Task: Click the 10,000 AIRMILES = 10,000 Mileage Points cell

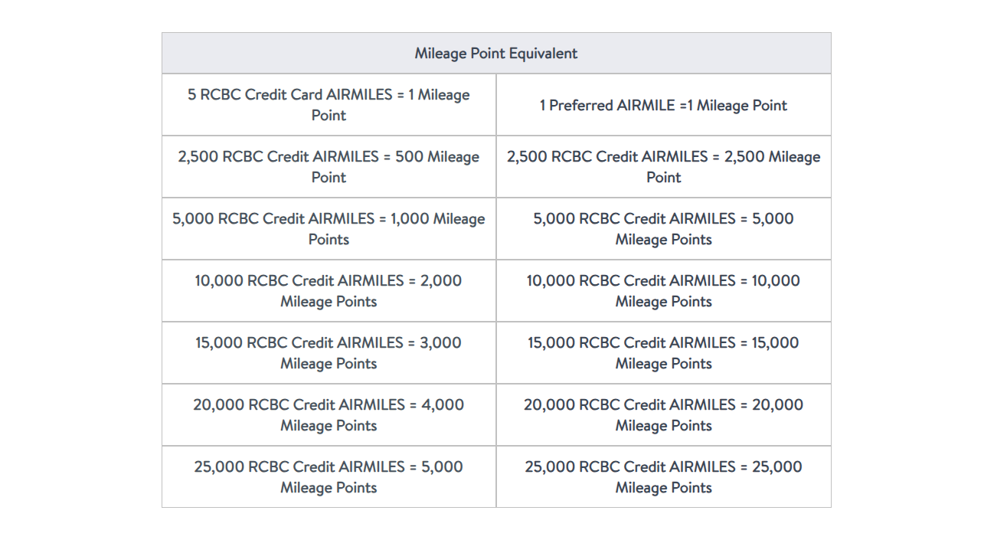Action: tap(663, 291)
